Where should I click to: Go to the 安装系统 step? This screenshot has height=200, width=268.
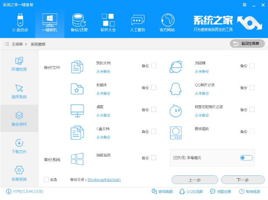pyautogui.click(x=19, y=174)
